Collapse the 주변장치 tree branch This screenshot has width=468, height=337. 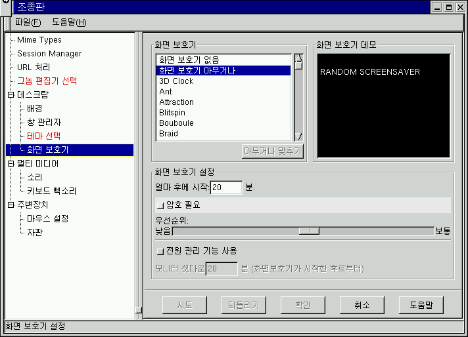click(11, 205)
